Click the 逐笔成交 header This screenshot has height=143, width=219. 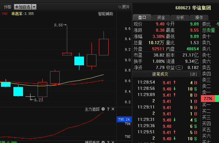click(x=160, y=74)
